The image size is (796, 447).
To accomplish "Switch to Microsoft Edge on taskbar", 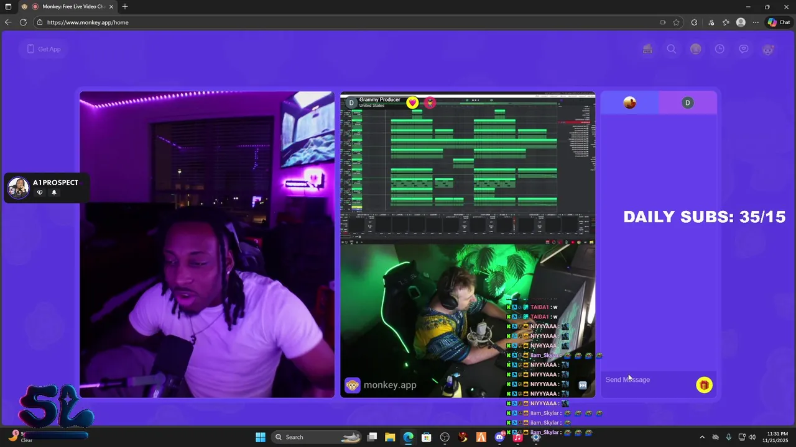I will (x=408, y=437).
